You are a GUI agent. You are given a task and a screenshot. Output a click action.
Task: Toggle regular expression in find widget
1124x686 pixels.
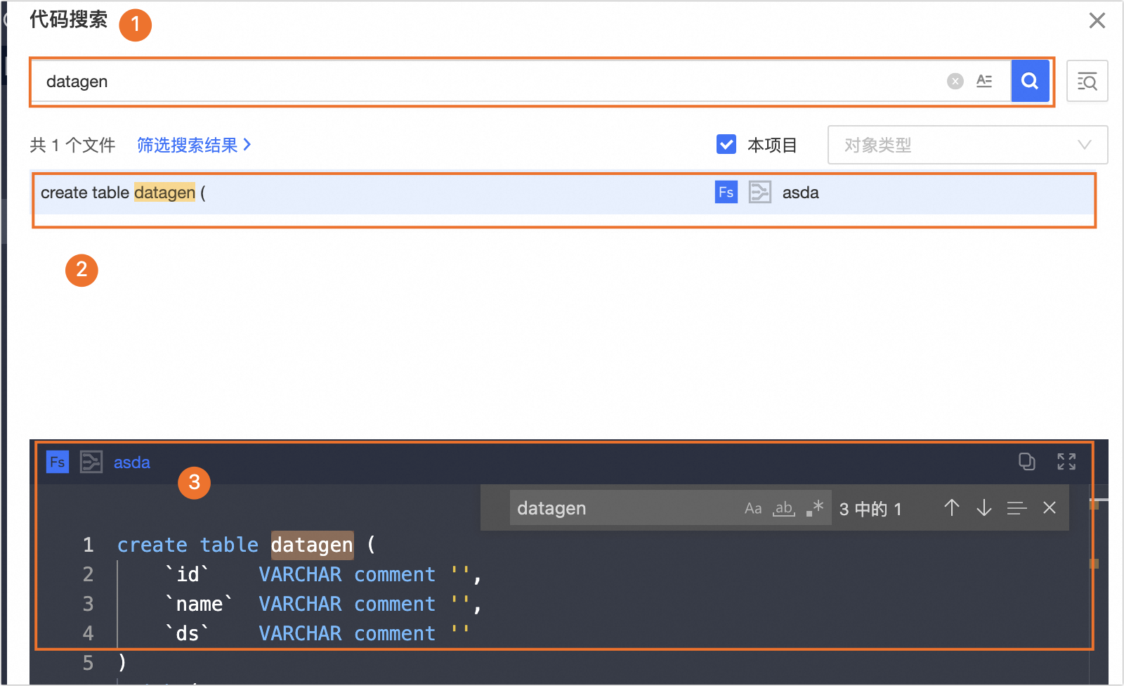point(815,508)
